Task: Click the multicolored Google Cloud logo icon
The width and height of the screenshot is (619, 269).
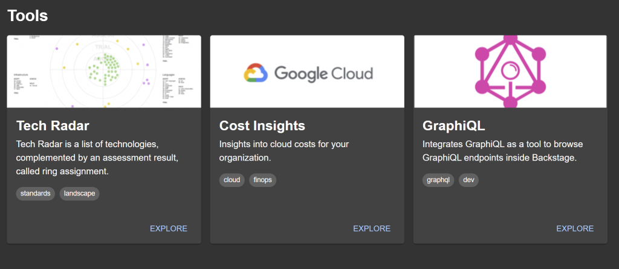Action: click(x=255, y=73)
